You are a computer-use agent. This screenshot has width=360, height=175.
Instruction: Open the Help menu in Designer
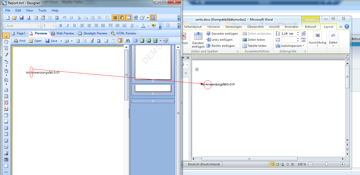(x=55, y=10)
